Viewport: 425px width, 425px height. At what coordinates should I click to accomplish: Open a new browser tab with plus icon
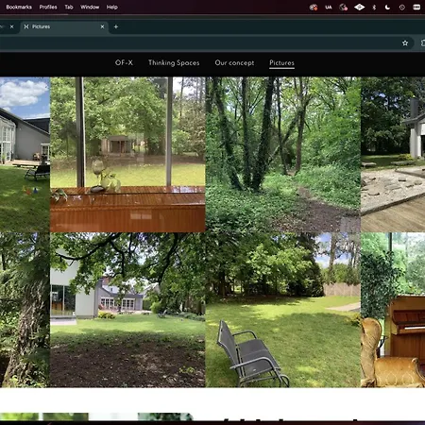pos(116,26)
